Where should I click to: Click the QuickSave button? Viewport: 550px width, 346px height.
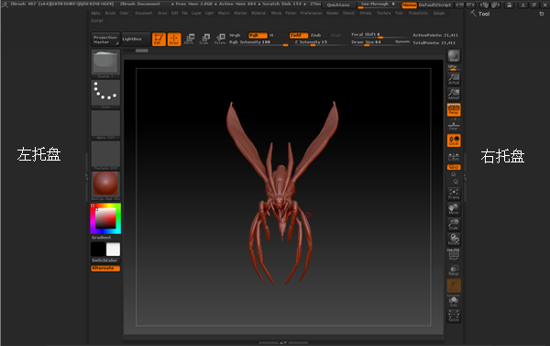(338, 6)
